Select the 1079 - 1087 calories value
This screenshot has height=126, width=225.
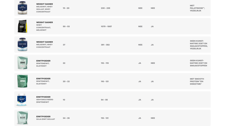click(x=106, y=26)
